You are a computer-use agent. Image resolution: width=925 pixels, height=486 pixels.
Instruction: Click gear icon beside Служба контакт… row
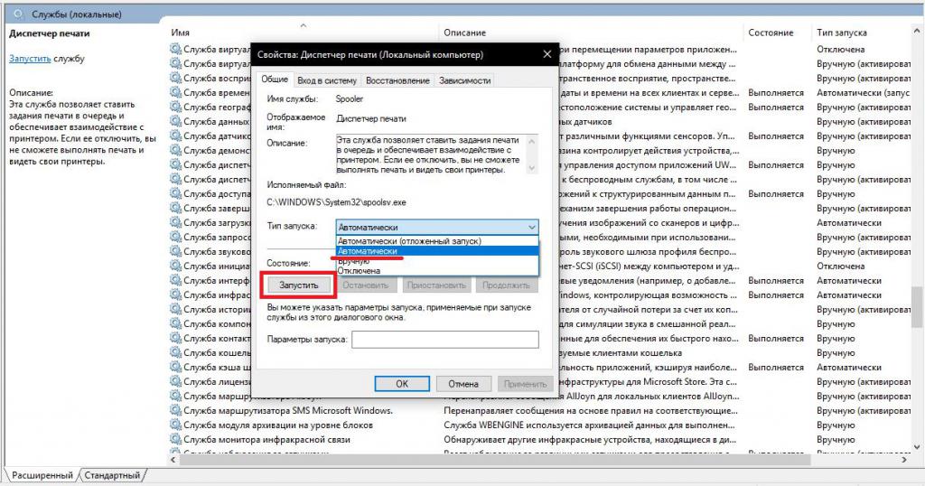coord(176,338)
